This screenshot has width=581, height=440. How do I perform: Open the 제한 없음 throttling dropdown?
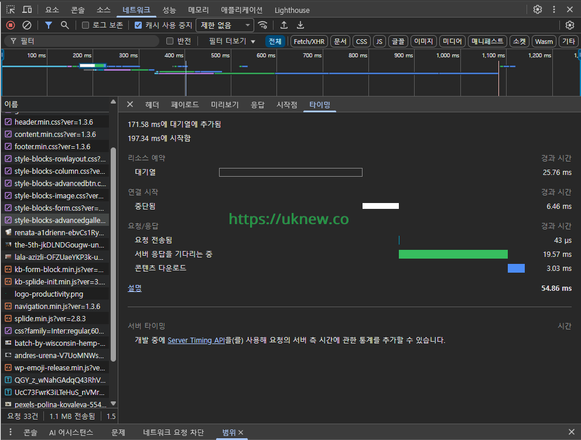(x=224, y=26)
